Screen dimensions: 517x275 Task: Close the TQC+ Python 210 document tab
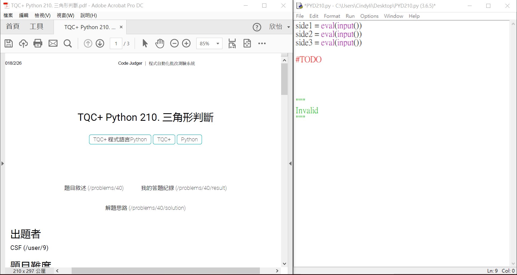121,27
